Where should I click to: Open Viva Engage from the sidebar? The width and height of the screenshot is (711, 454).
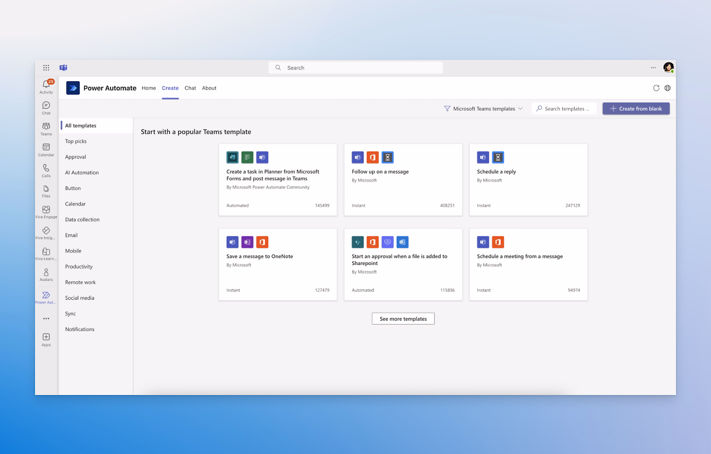point(46,211)
